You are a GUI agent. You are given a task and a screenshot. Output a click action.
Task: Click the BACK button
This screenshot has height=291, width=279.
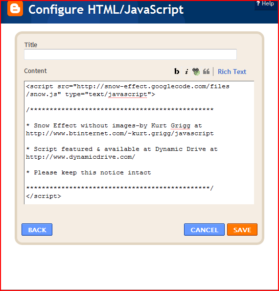tap(37, 230)
